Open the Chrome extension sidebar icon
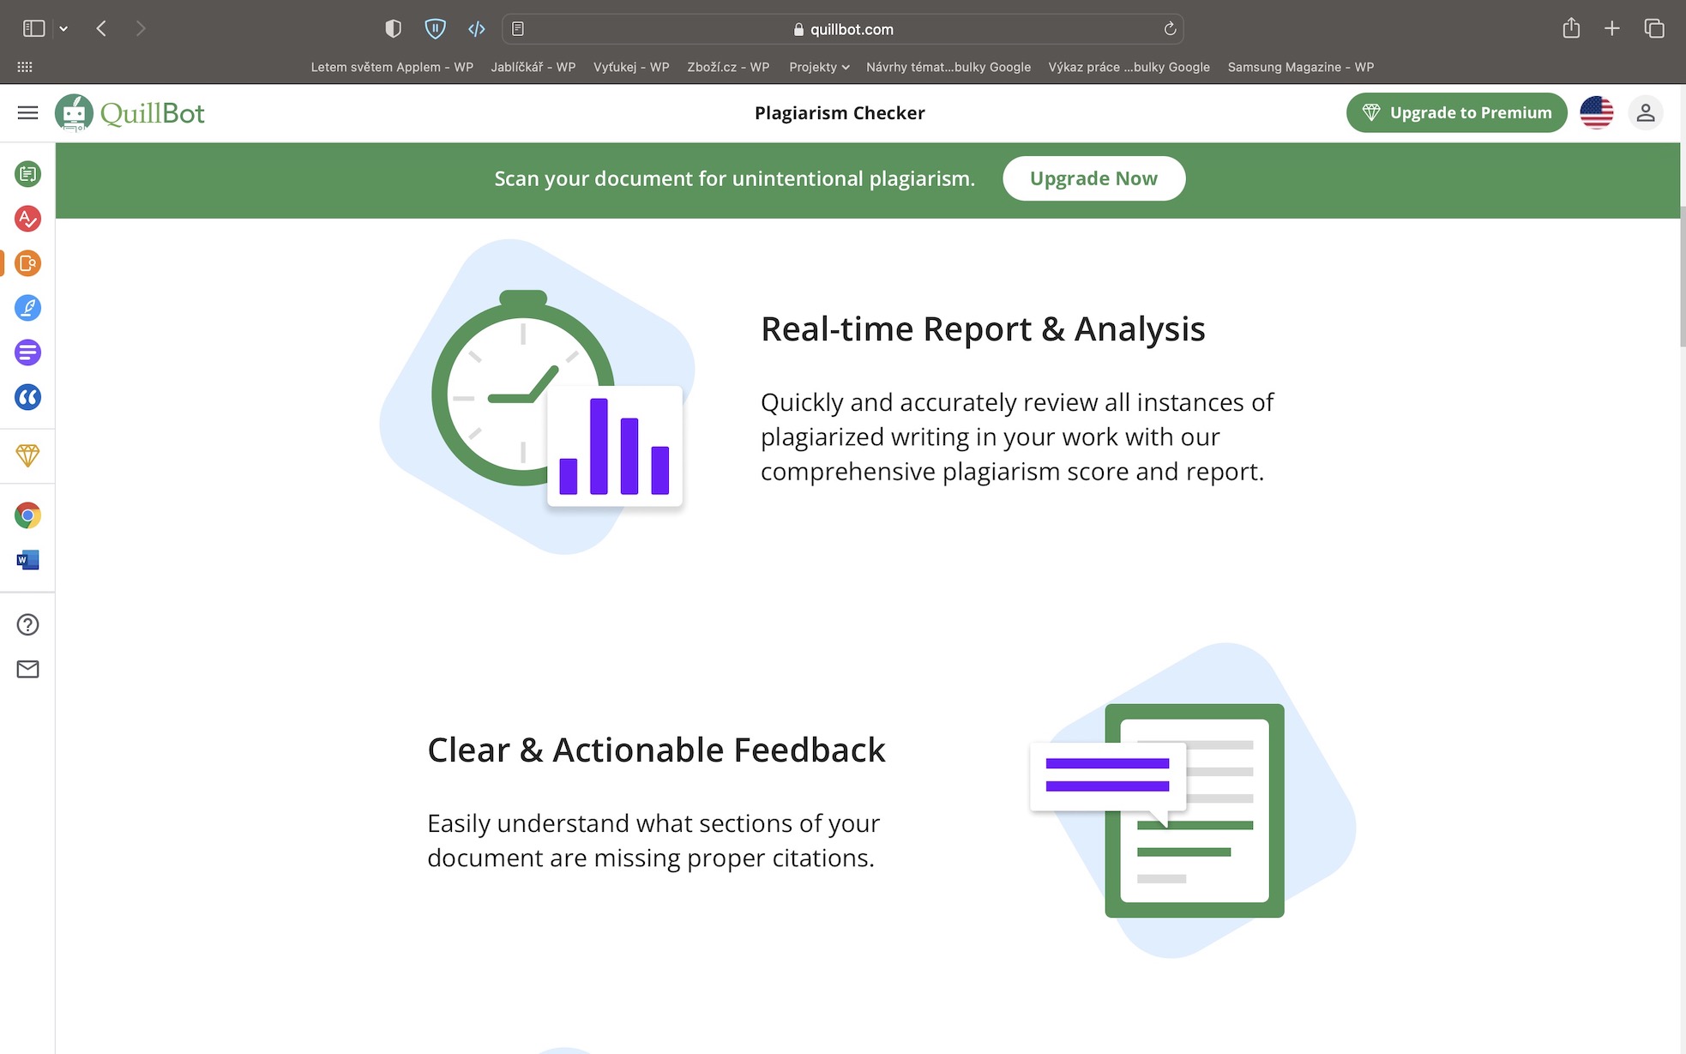Viewport: 1686px width, 1054px height. coord(27,515)
